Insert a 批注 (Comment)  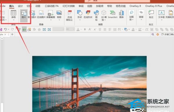pos(151,14)
